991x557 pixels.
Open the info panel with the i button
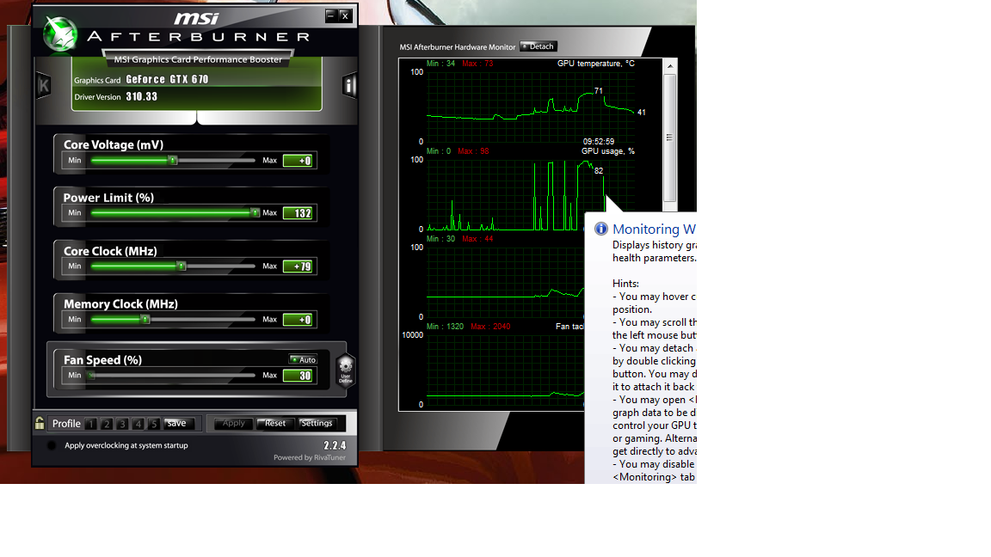click(349, 85)
